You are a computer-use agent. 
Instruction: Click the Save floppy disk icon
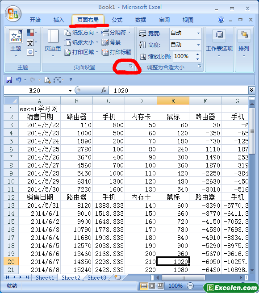pyautogui.click(x=9, y=80)
